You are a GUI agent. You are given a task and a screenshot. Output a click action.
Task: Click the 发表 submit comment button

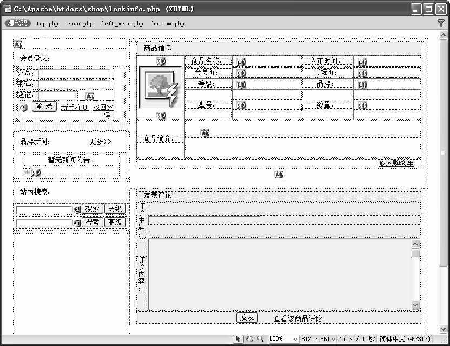pyautogui.click(x=247, y=318)
